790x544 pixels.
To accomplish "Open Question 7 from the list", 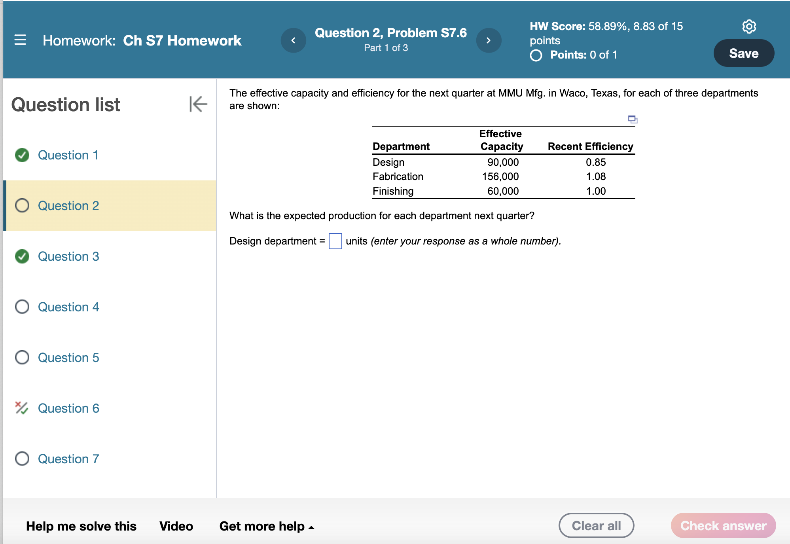I will click(x=68, y=459).
